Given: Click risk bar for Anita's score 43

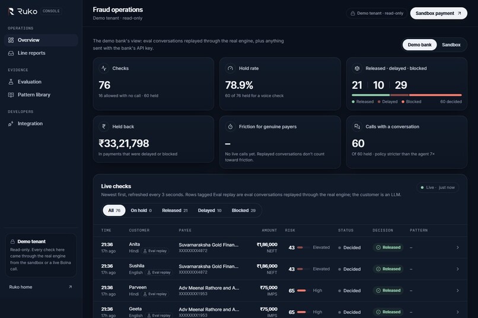Looking at the screenshot, I should click(303, 248).
